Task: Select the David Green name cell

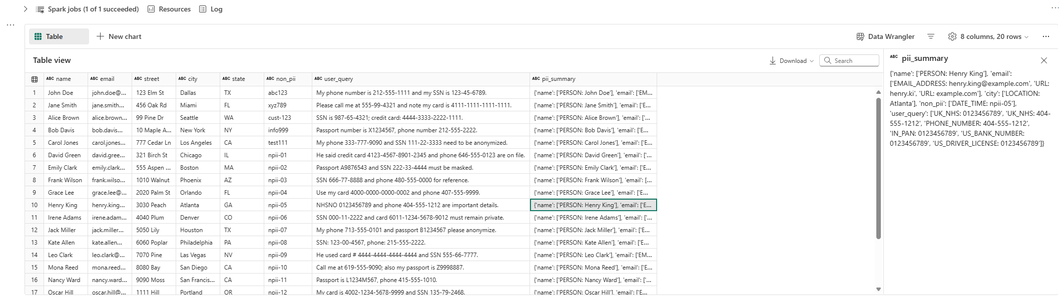Action: pyautogui.click(x=66, y=155)
